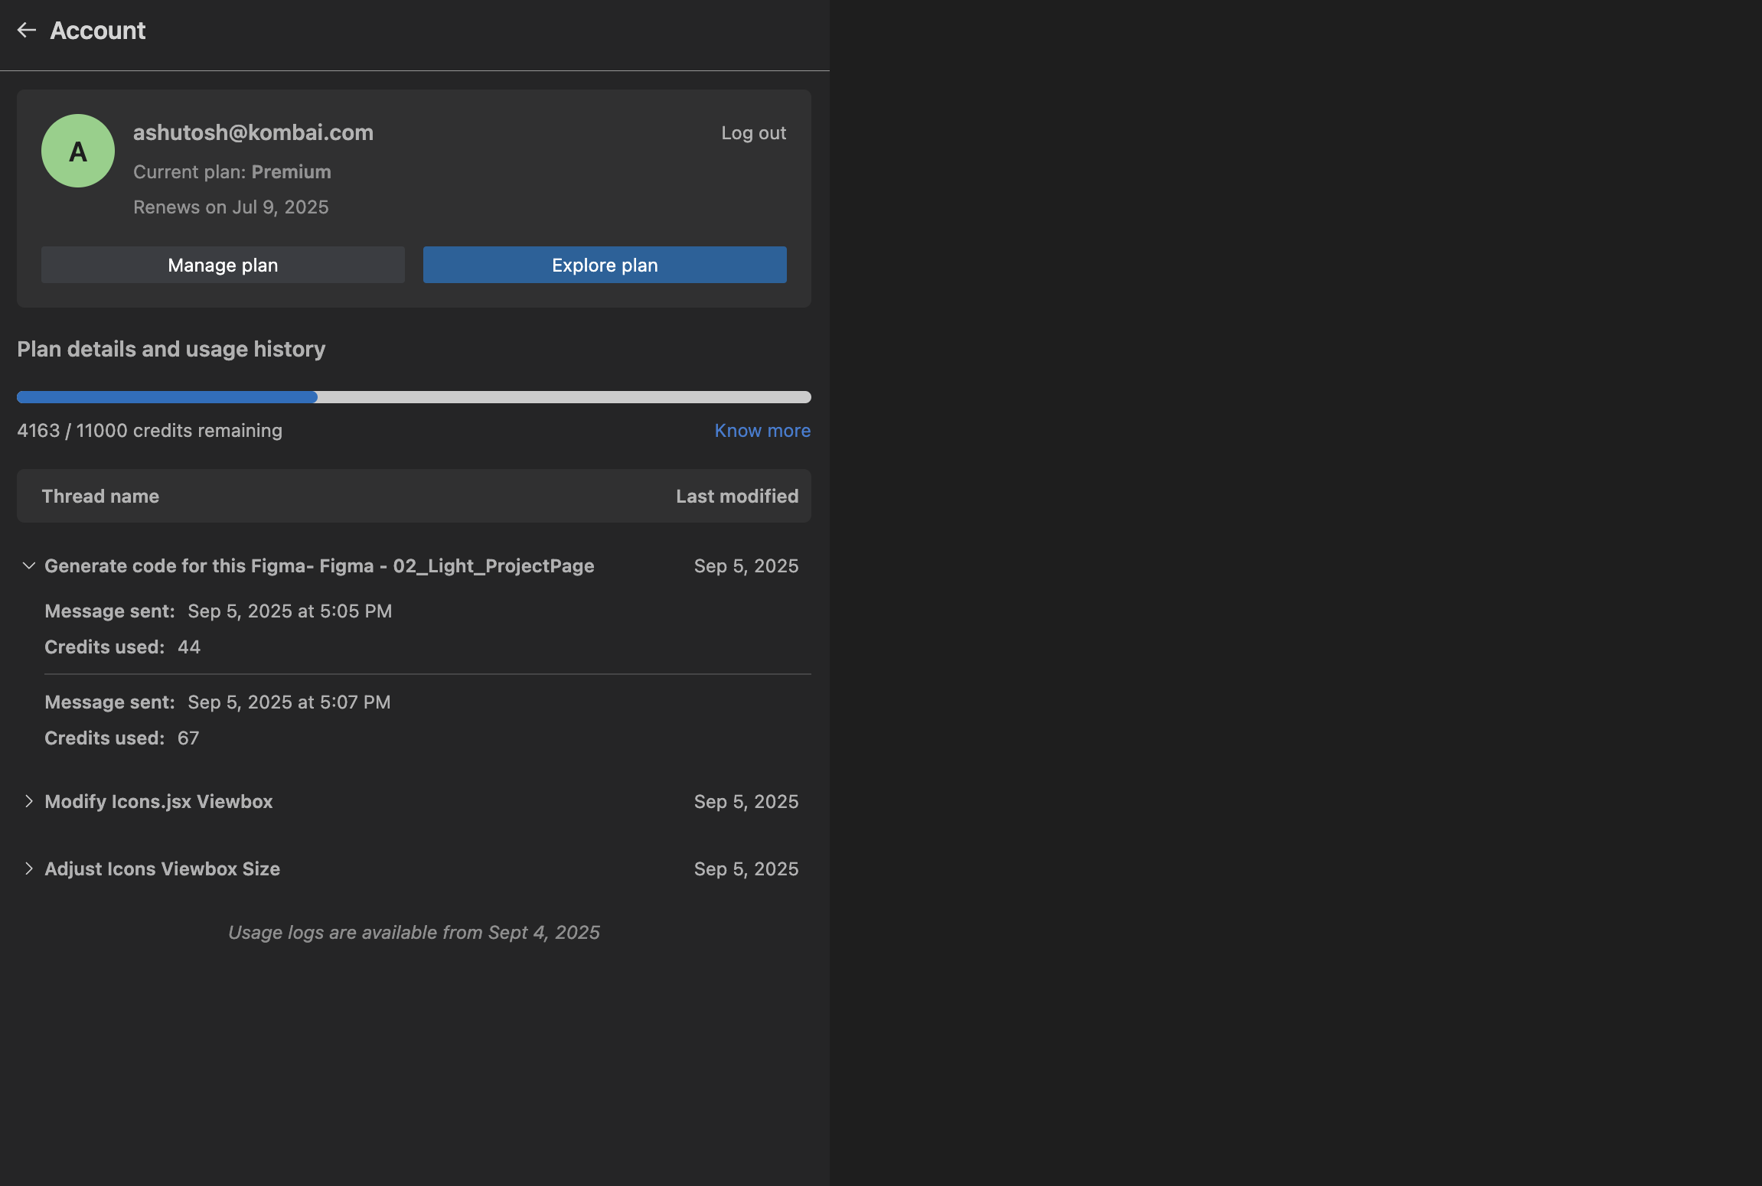Select the Adjust Icons Viewbox Size thread title
The width and height of the screenshot is (1762, 1186).
162,868
